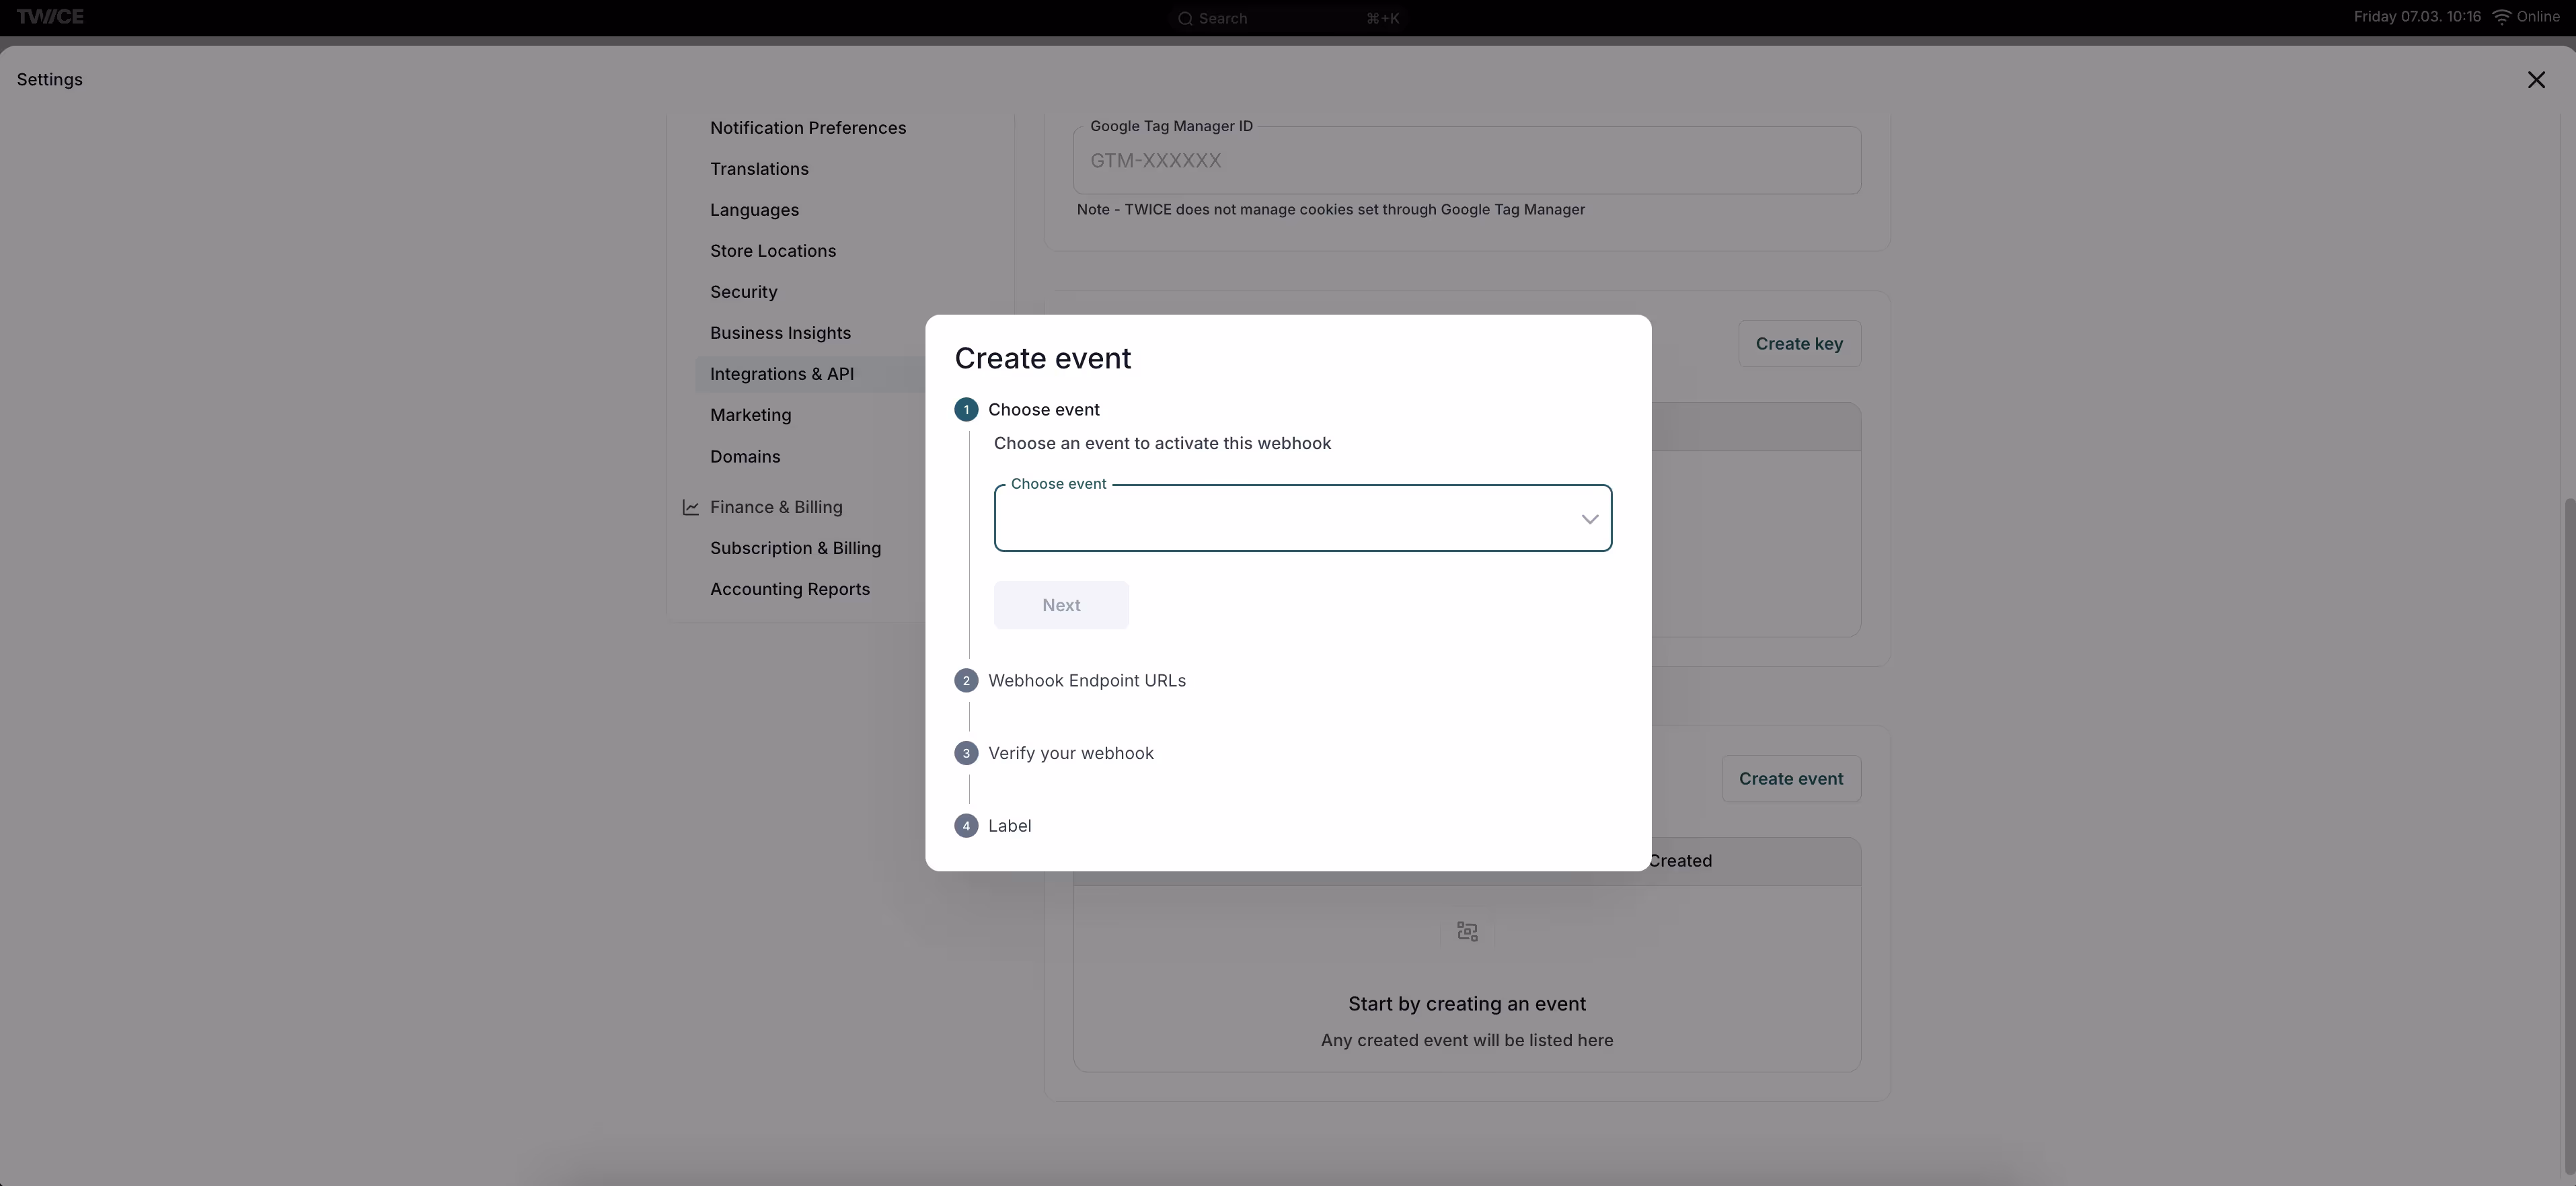This screenshot has width=2576, height=1186.
Task: Open Accounting Reports section
Action: pyautogui.click(x=790, y=589)
